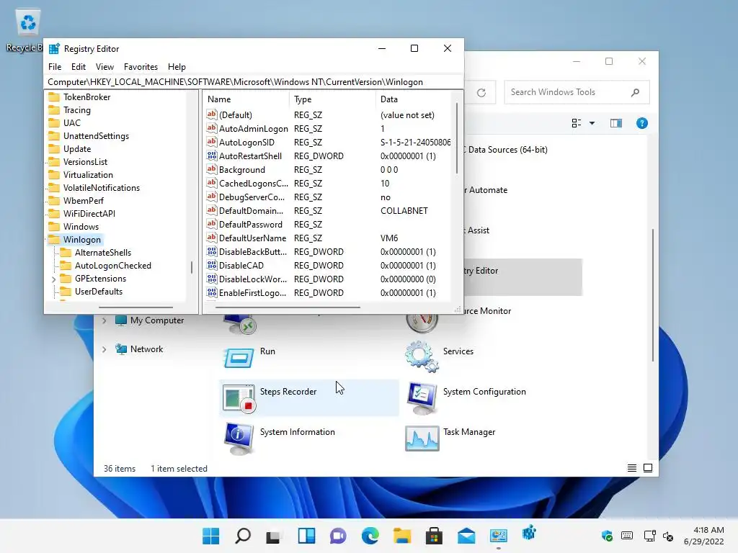This screenshot has height=553, width=738.
Task: Open Widgets on the taskbar
Action: (306, 536)
